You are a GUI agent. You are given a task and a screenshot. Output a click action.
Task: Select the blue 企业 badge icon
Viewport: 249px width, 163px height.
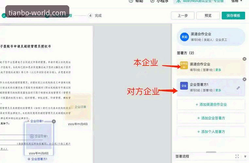point(184,86)
